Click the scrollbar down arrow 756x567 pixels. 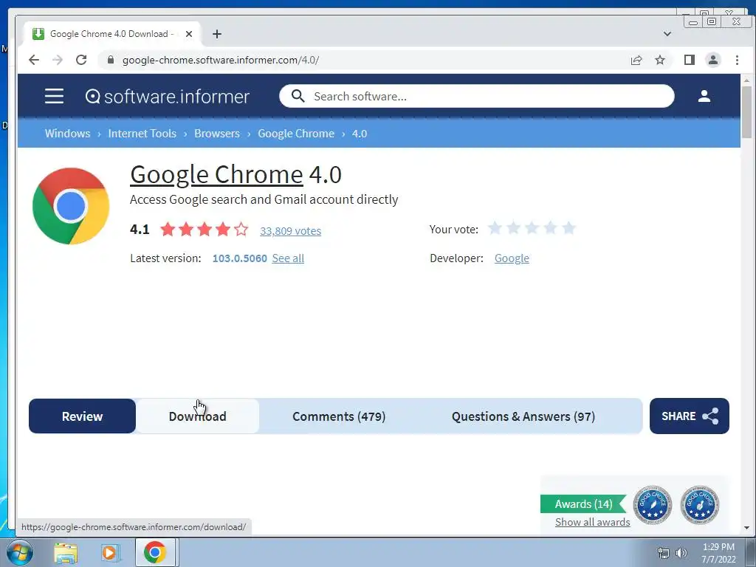pyautogui.click(x=747, y=528)
